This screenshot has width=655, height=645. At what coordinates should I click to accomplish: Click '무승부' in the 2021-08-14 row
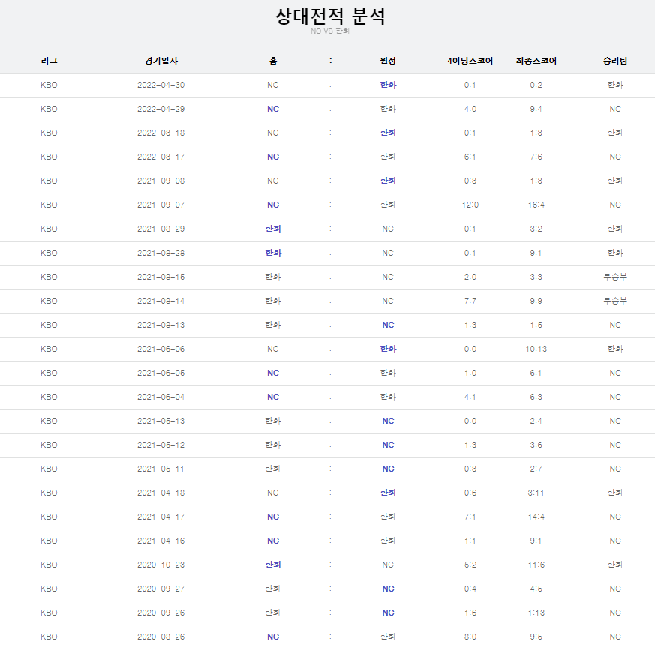615,301
